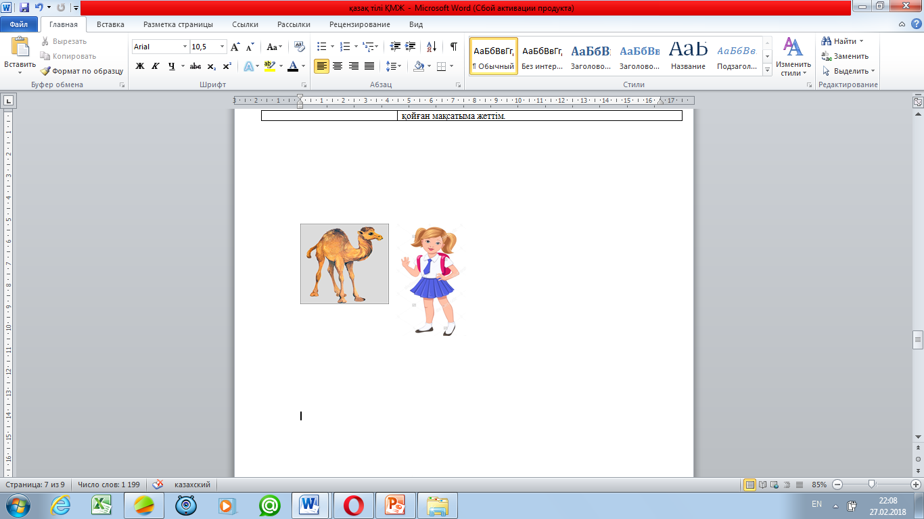Click the grow font size icon

coord(235,47)
